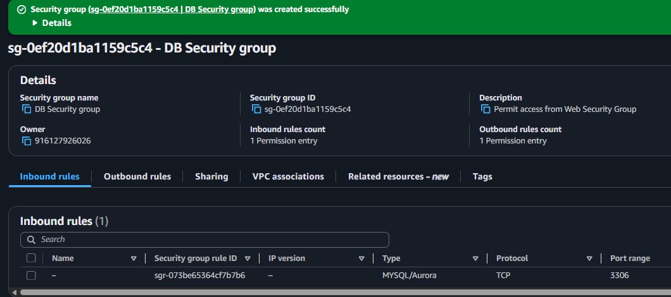Click the owner ID 916127926026

63,140
